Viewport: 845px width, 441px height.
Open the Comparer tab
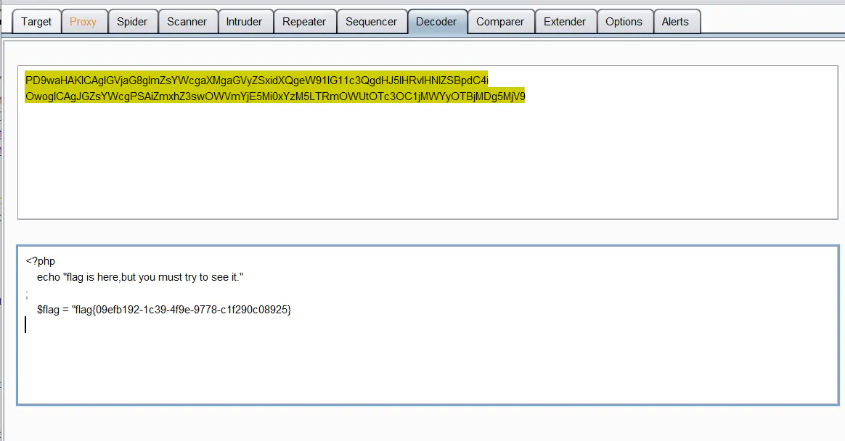pos(500,22)
